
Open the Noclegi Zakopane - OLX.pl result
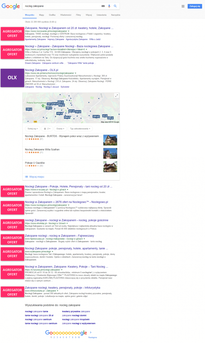click(x=42, y=70)
